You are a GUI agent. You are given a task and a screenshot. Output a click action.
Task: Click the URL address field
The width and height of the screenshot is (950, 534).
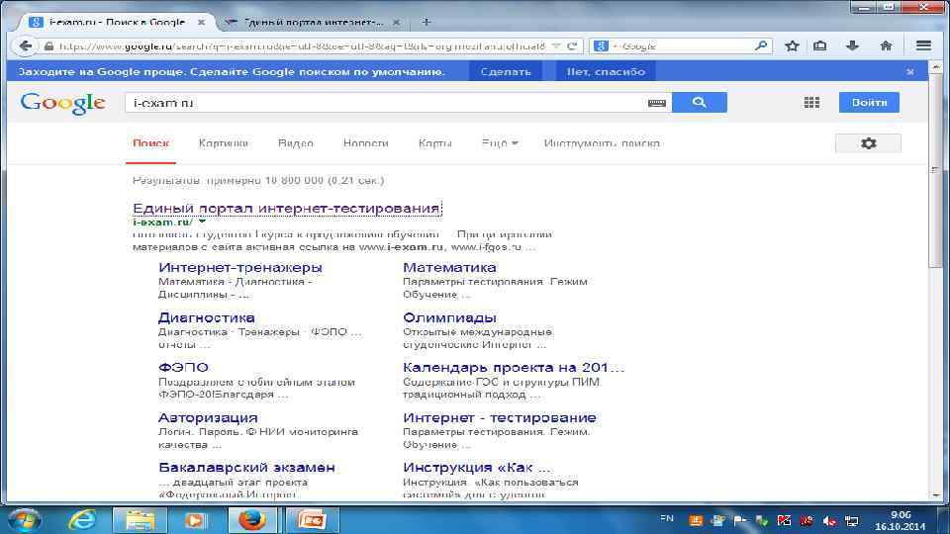coord(302,46)
